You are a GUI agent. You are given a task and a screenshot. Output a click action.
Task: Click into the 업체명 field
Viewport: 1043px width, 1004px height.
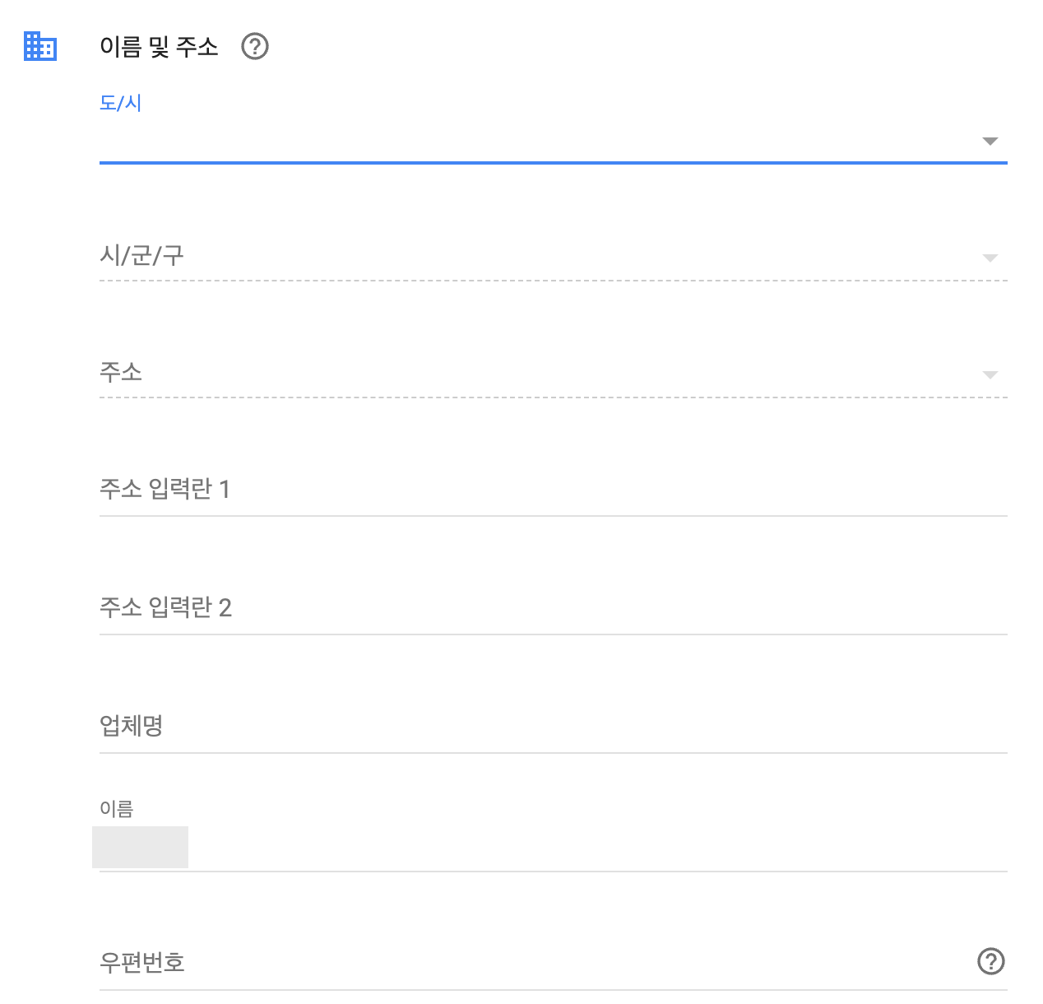554,727
